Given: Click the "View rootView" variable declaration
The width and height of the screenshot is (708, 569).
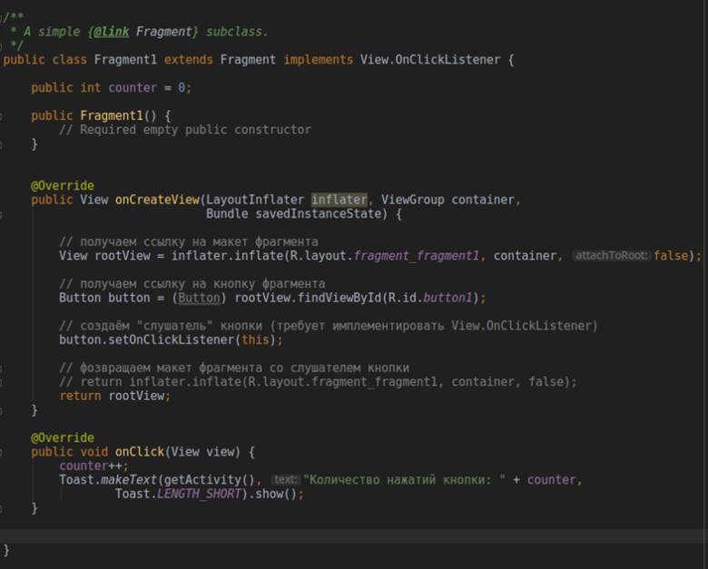Looking at the screenshot, I should [x=104, y=256].
